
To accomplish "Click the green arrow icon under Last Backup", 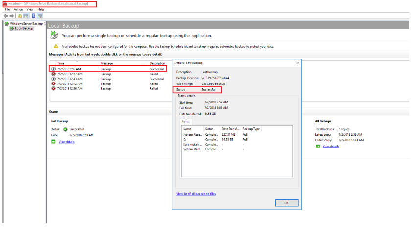I will coord(53,142).
